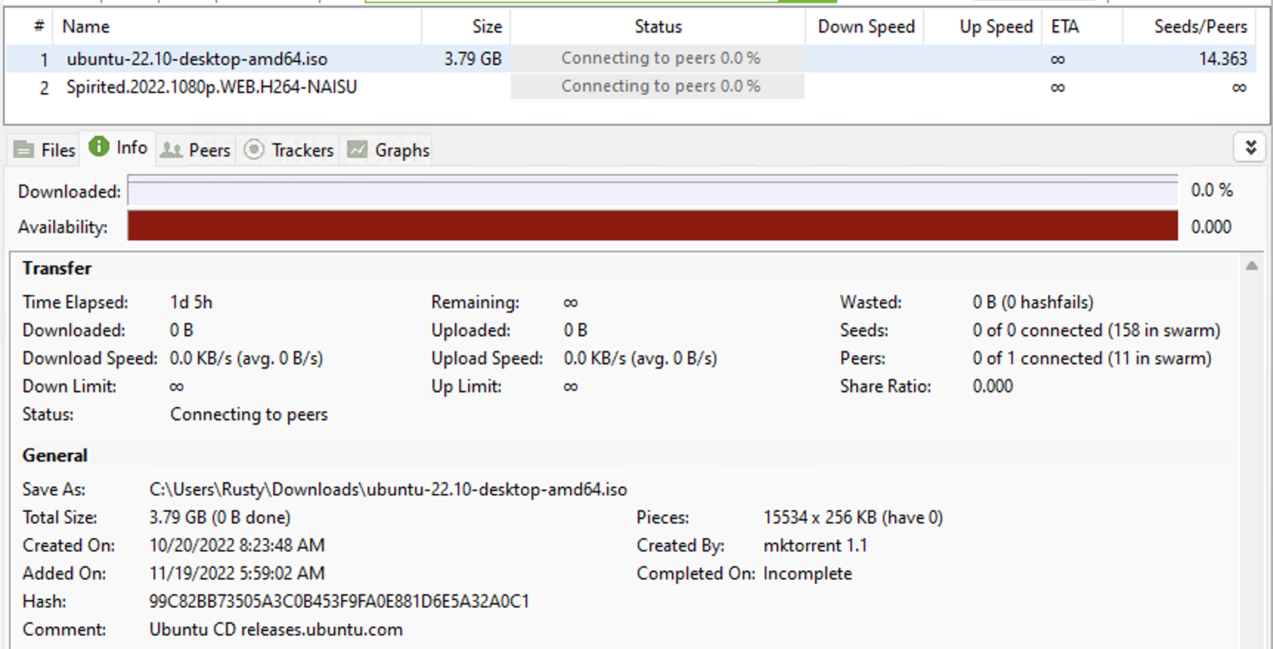This screenshot has height=649, width=1273.
Task: Click the 3.79 GB size cell
Action: click(x=473, y=59)
